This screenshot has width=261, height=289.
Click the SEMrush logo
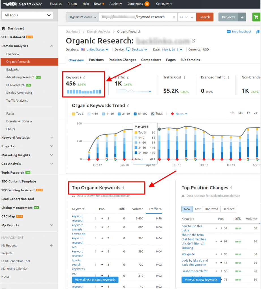click(22, 4)
